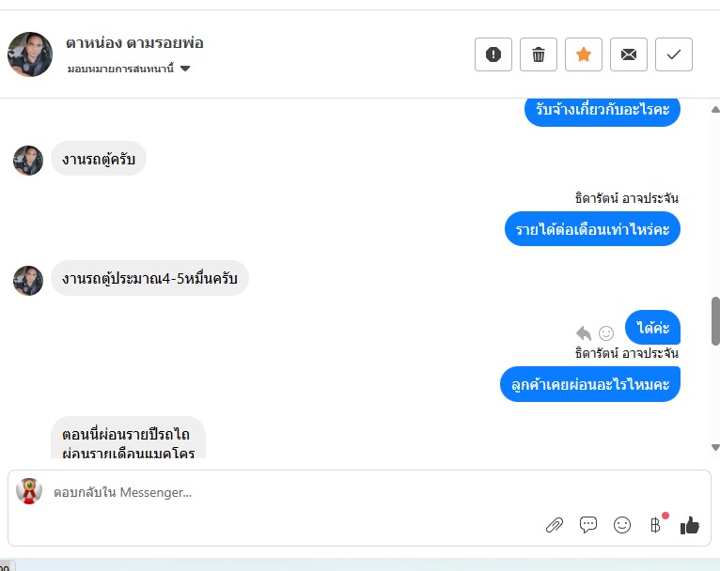Toggle the orange star follow-up flag
This screenshot has height=571, width=720.
(x=583, y=54)
